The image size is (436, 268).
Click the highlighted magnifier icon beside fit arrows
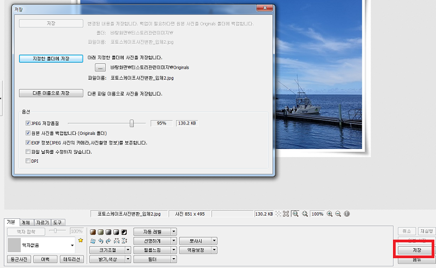point(295,214)
